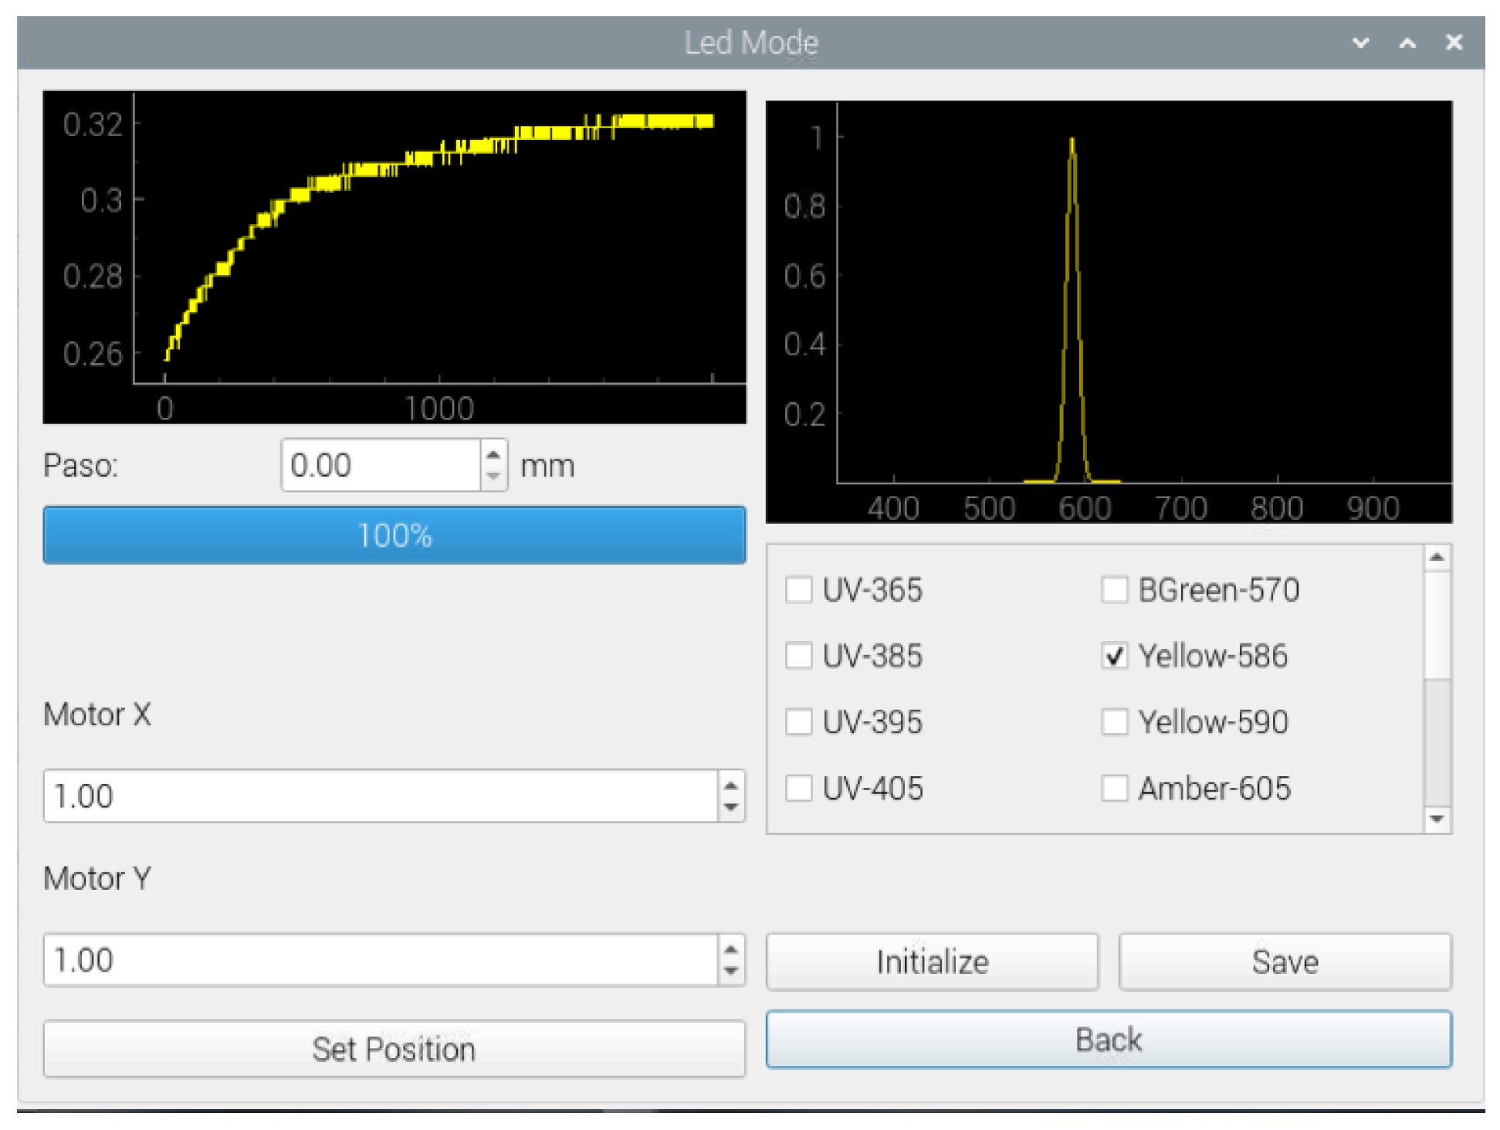Click the 100% progress bar
The height and width of the screenshot is (1130, 1500).
coord(394,535)
